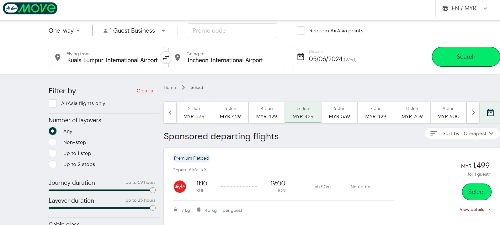Select Non-stop layover option
500x225 pixels.
53,142
